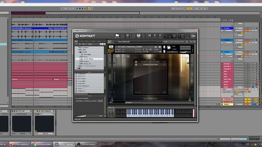Click the Instr Nav button in browser toolbar

point(102,44)
